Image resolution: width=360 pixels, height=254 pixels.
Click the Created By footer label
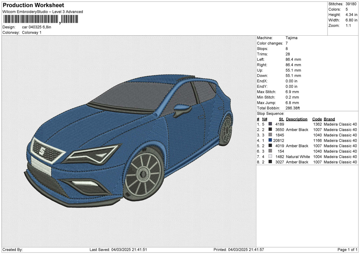tap(13, 250)
